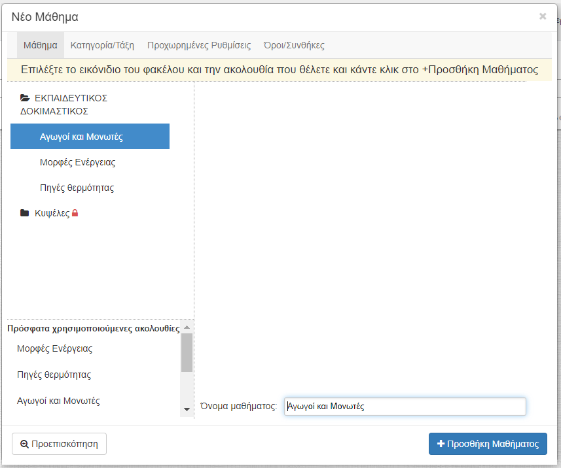The image size is (561, 468).
Task: Click the open folder icon beside ΕΚΠΑΙΔΕΥΤΙΚΟΣ ΔΟΚΙΜΑΣΤΙΚΟΣ
Action: pos(25,98)
